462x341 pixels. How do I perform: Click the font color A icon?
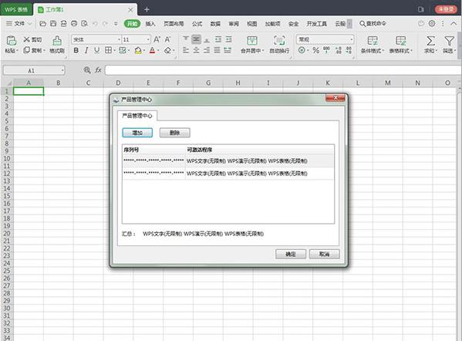point(152,50)
